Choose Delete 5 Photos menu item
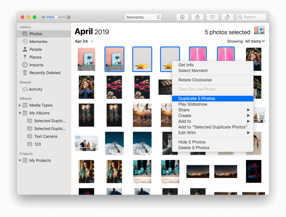 click(194, 148)
